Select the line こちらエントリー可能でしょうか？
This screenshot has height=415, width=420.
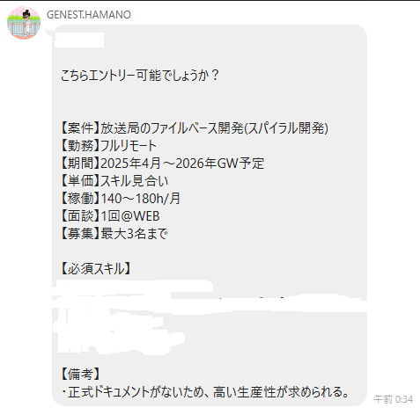coord(140,76)
